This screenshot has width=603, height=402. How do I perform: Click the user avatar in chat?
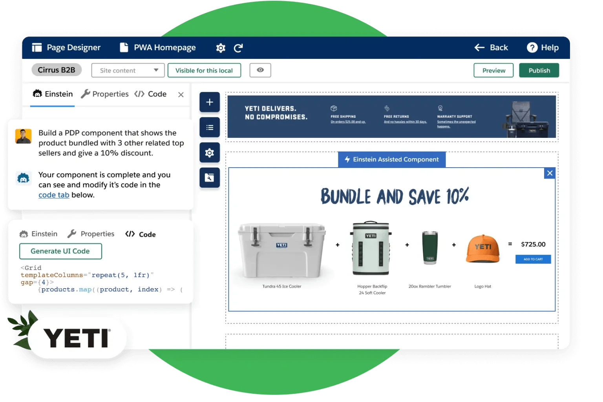(23, 136)
